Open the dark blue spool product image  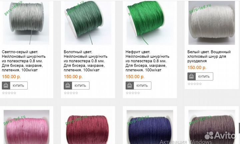click(x=150, y=127)
